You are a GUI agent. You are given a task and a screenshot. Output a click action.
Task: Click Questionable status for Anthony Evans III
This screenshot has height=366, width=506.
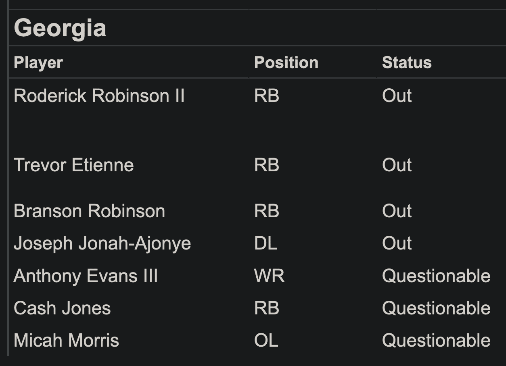coord(436,276)
